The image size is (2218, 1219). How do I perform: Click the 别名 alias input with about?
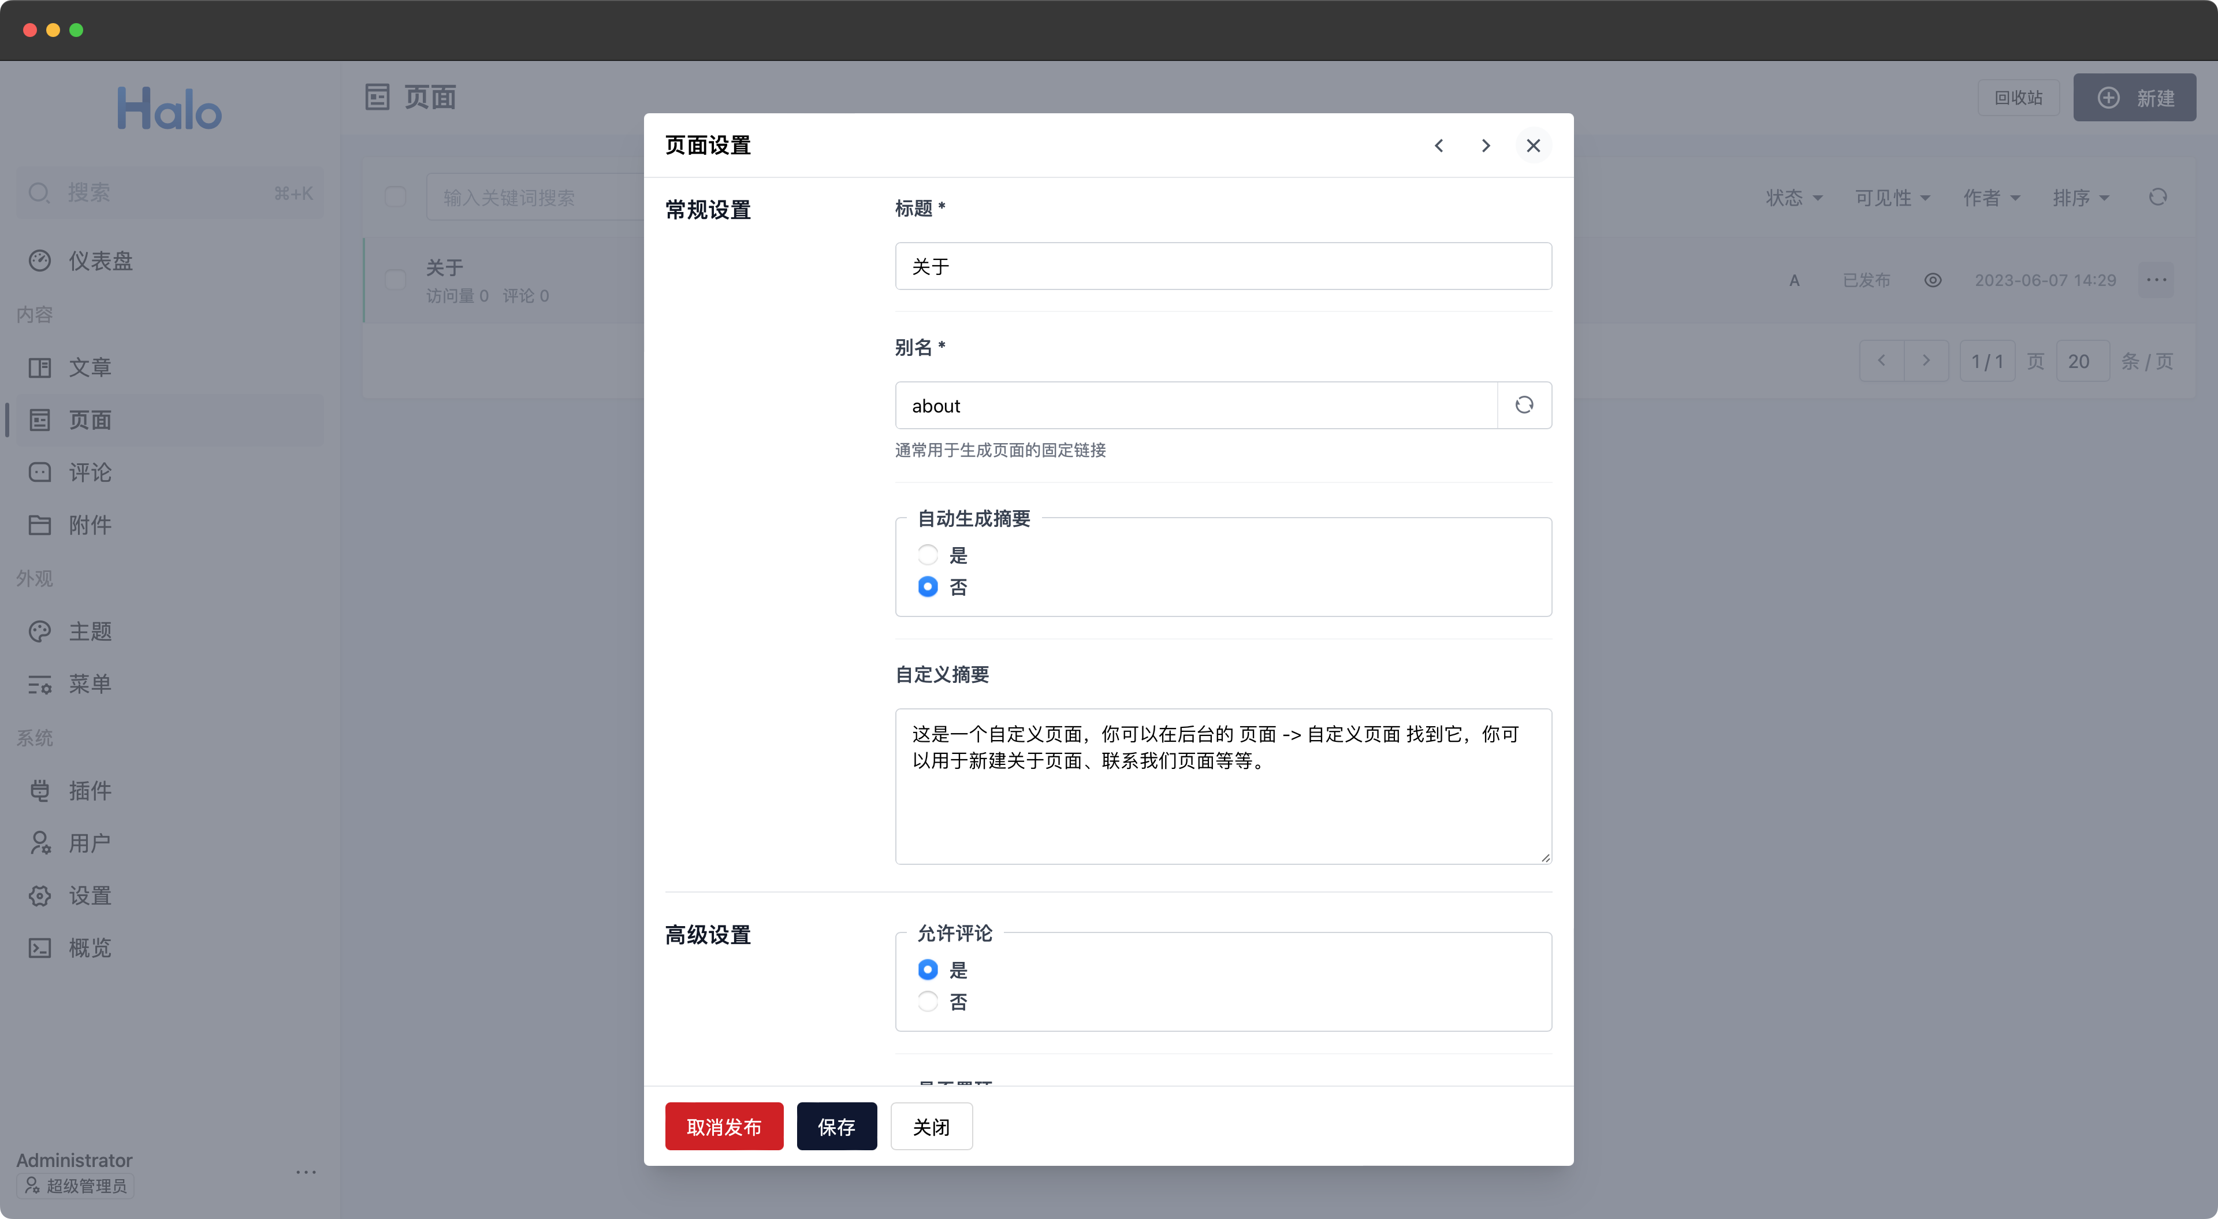1196,406
